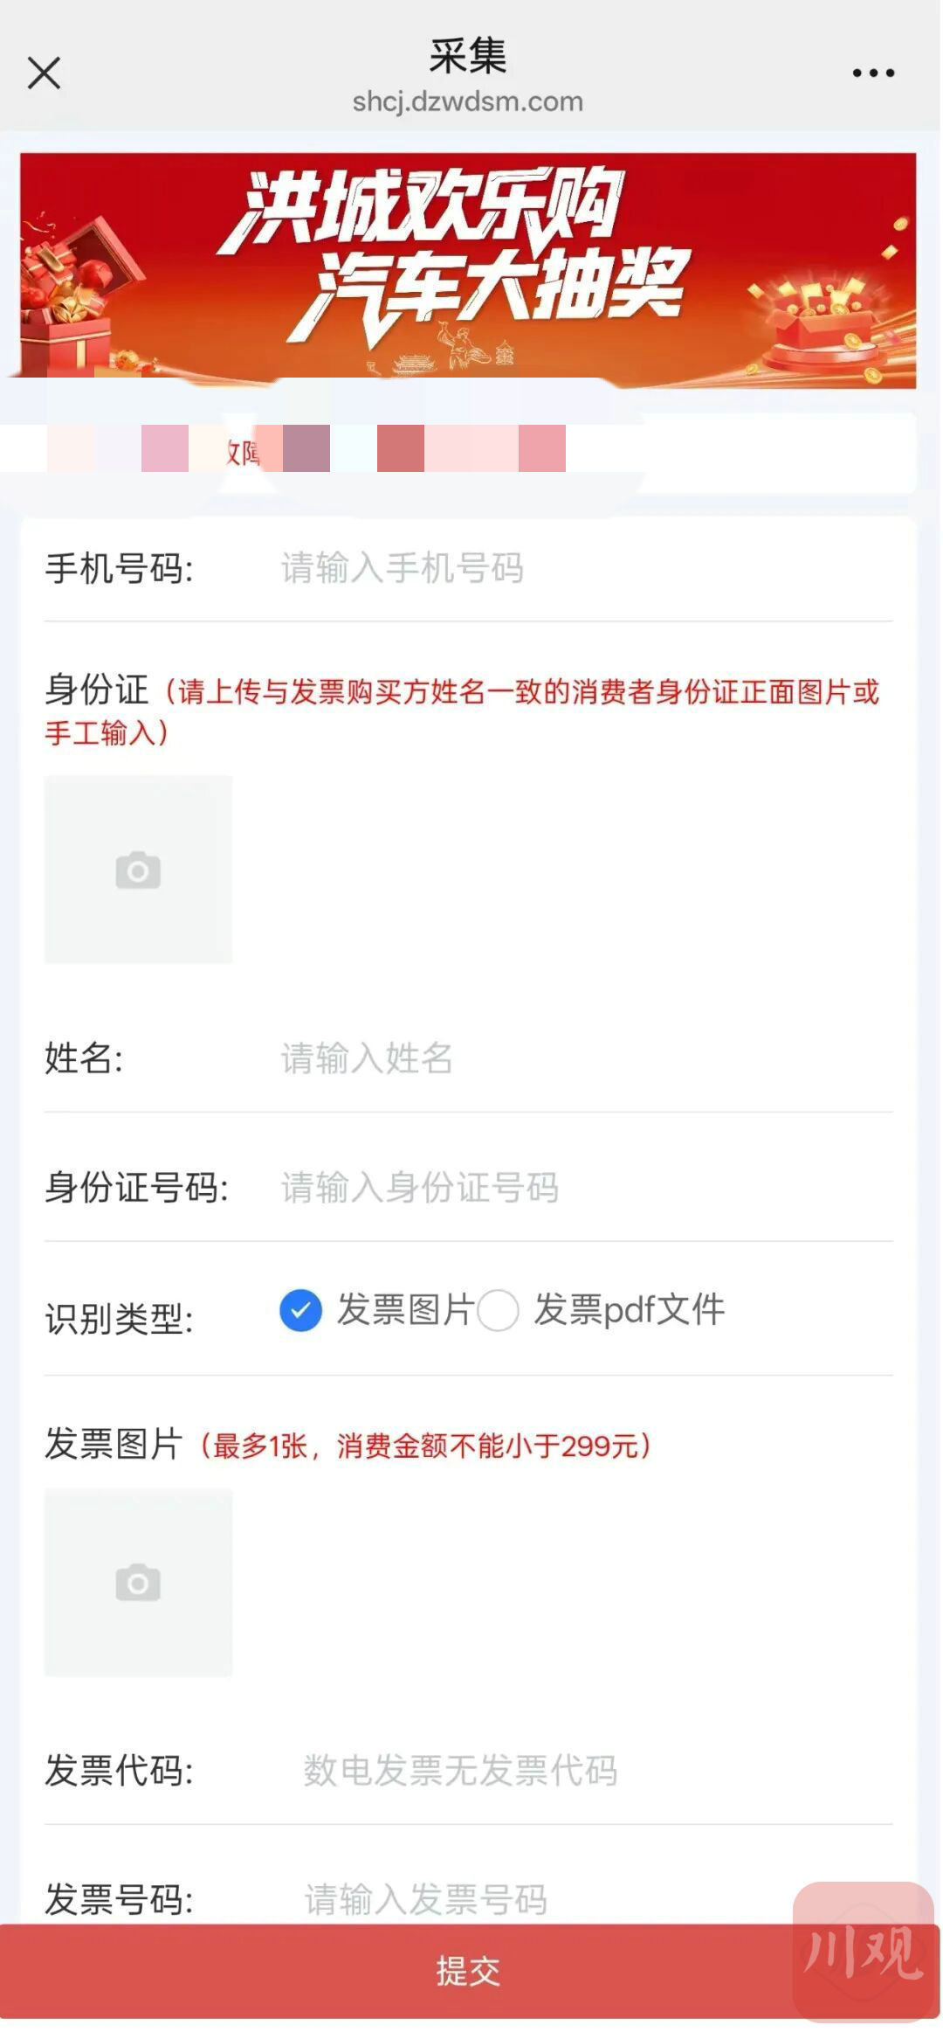Screen dimensions: 943x2032
Task: Close the 采集 web page
Action: [44, 73]
